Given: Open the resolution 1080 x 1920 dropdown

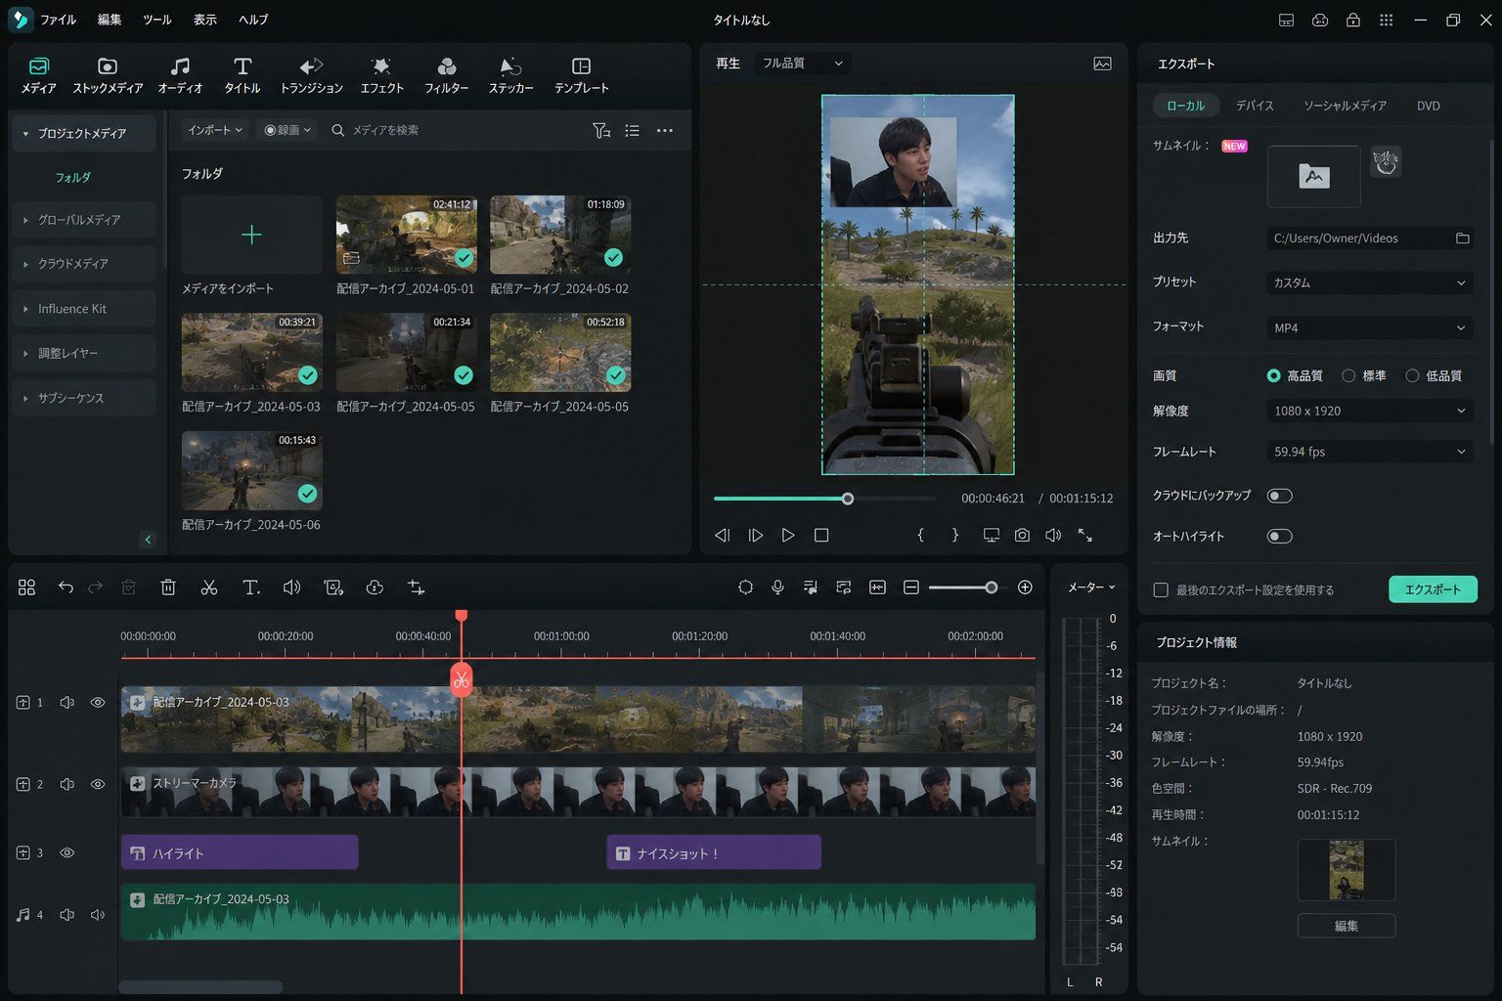Looking at the screenshot, I should point(1369,411).
